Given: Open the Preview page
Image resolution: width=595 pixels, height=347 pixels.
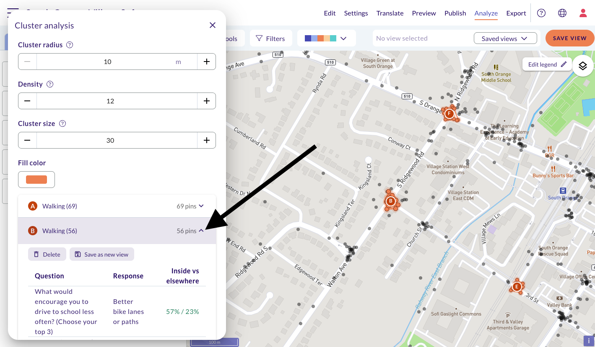Looking at the screenshot, I should (424, 13).
